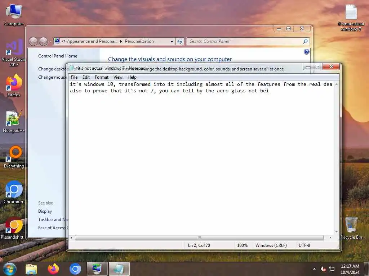Open the clock showing 12:17 AM

coord(350,269)
